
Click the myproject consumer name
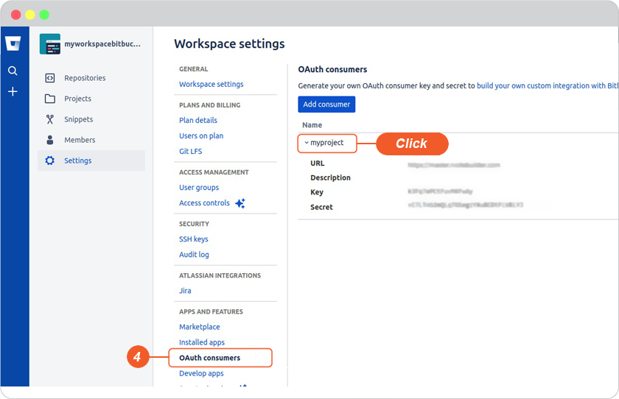click(327, 143)
